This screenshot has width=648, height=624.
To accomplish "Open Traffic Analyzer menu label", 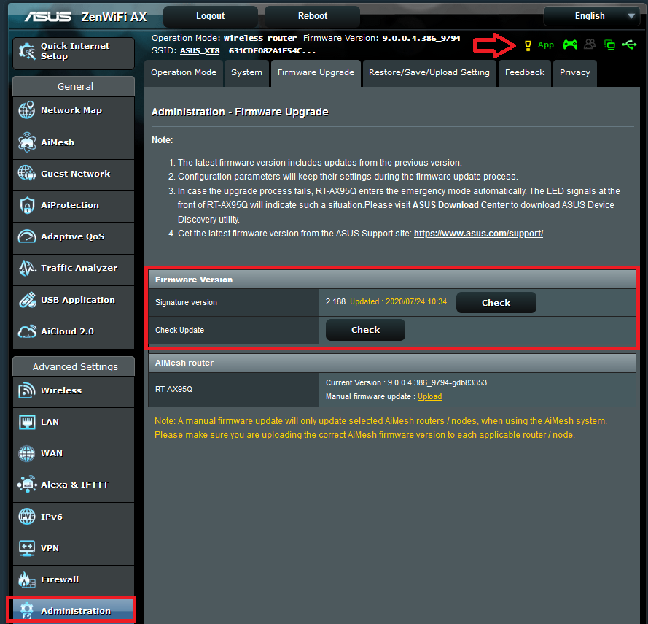I will point(79,268).
